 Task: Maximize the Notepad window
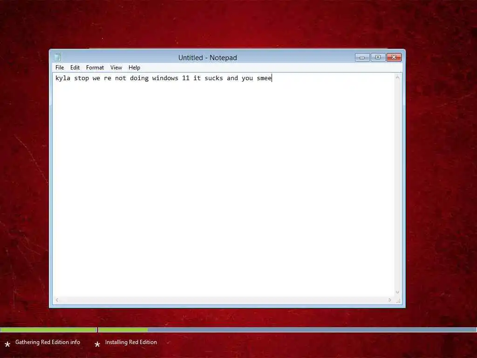(378, 57)
